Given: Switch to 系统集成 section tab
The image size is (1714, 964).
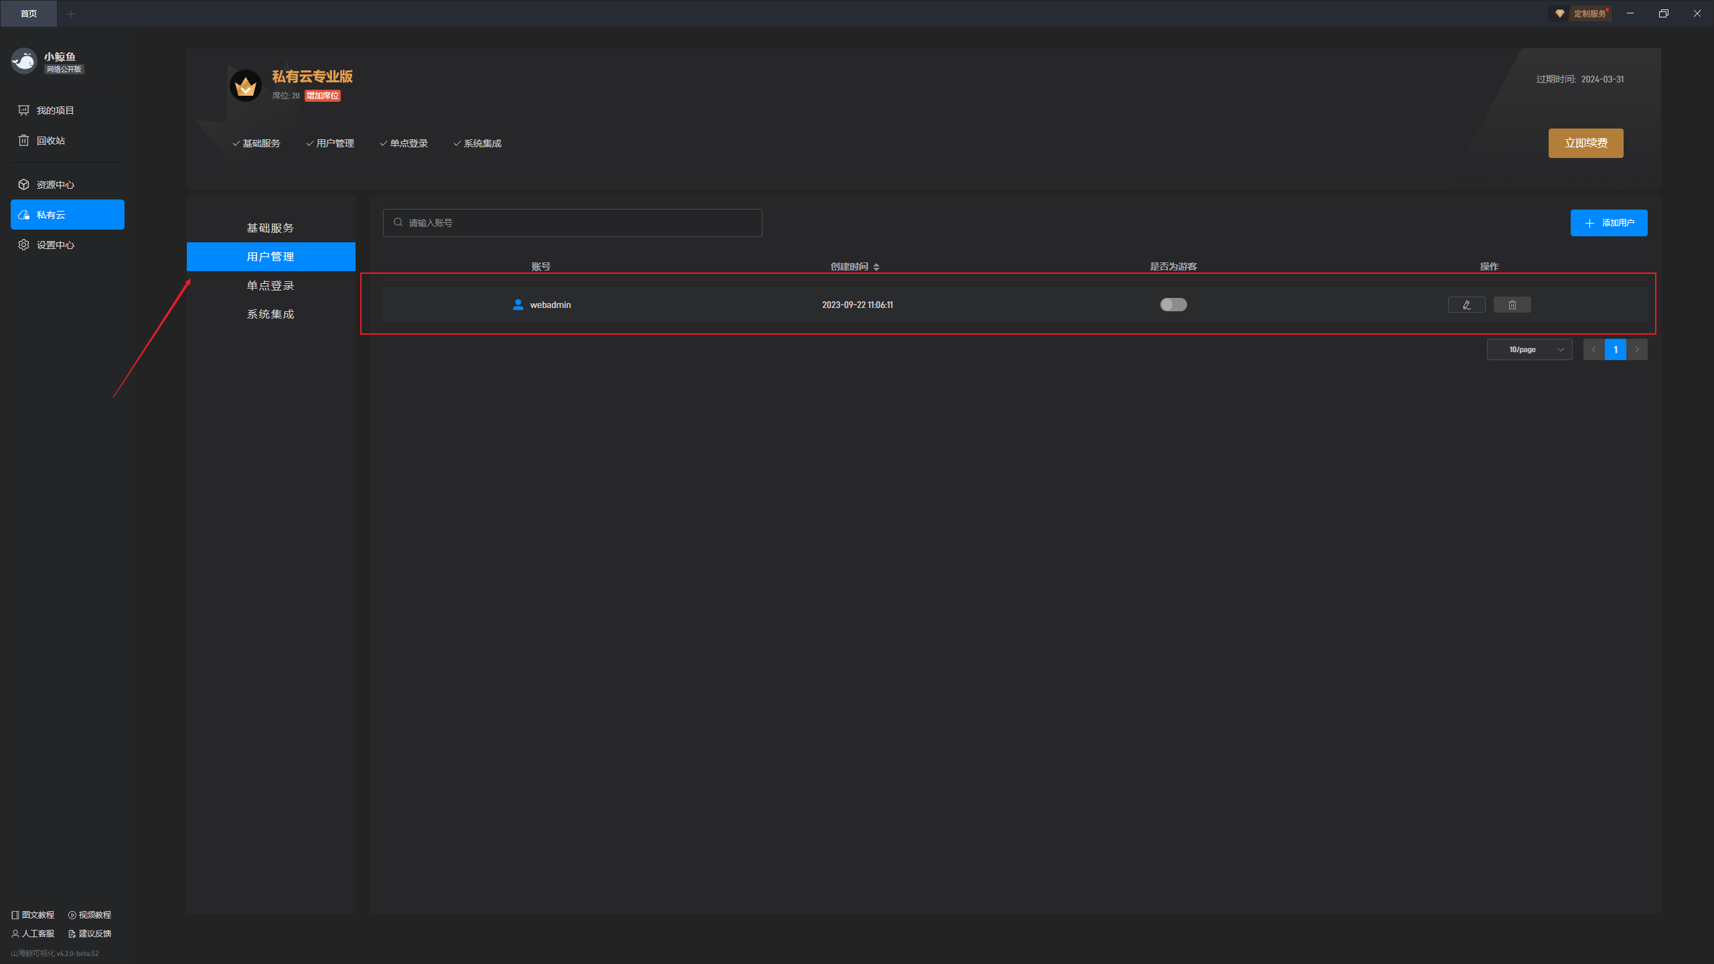Looking at the screenshot, I should click(270, 315).
